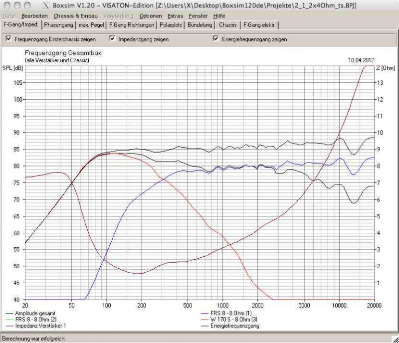Screen dimensions: 399x343
Task: Click the FRS 8 - 8 Ohm (1) legend entry
Action: [226, 313]
